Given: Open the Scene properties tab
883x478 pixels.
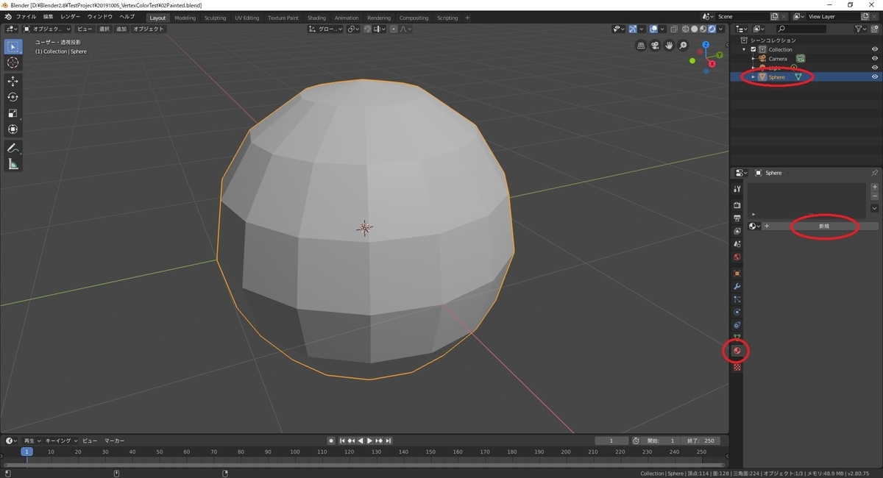Looking at the screenshot, I should point(737,244).
